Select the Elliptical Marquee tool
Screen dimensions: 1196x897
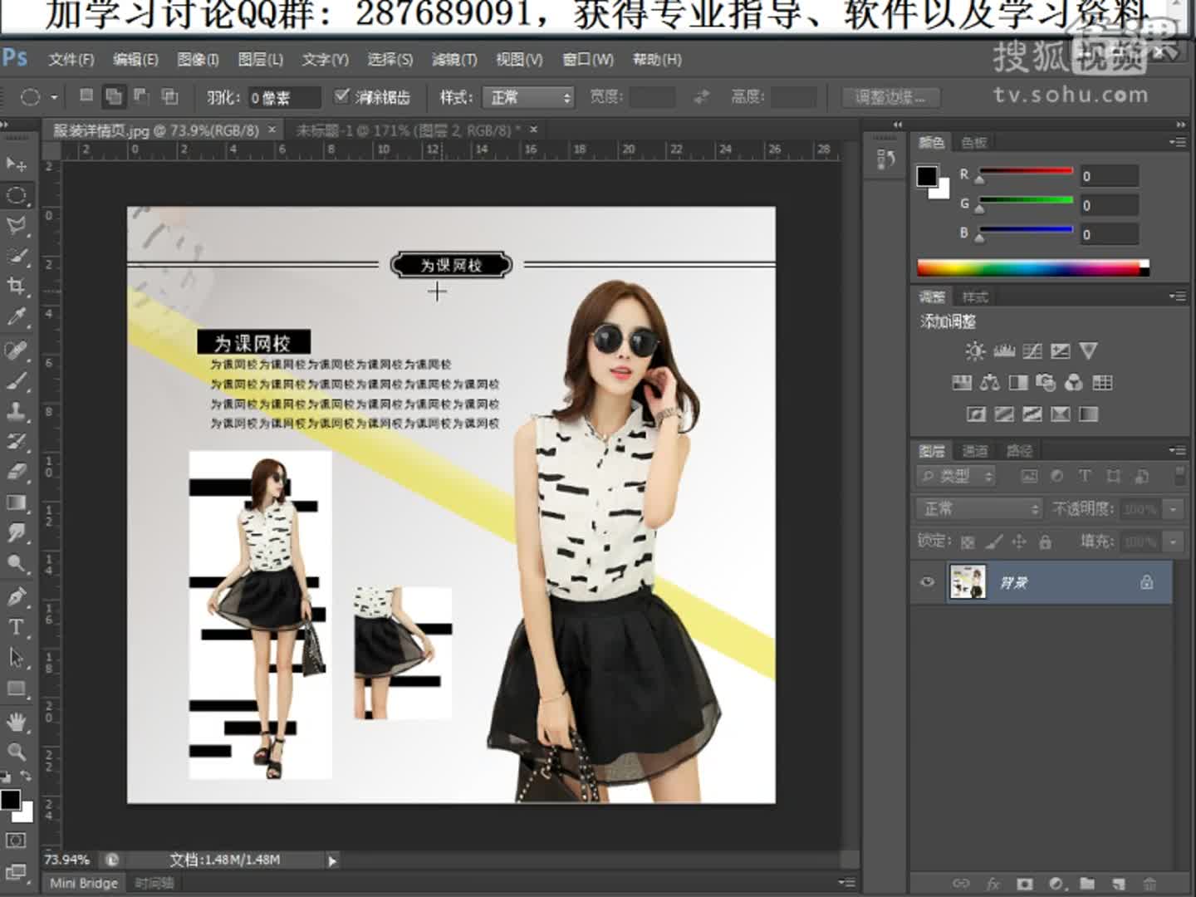[16, 195]
